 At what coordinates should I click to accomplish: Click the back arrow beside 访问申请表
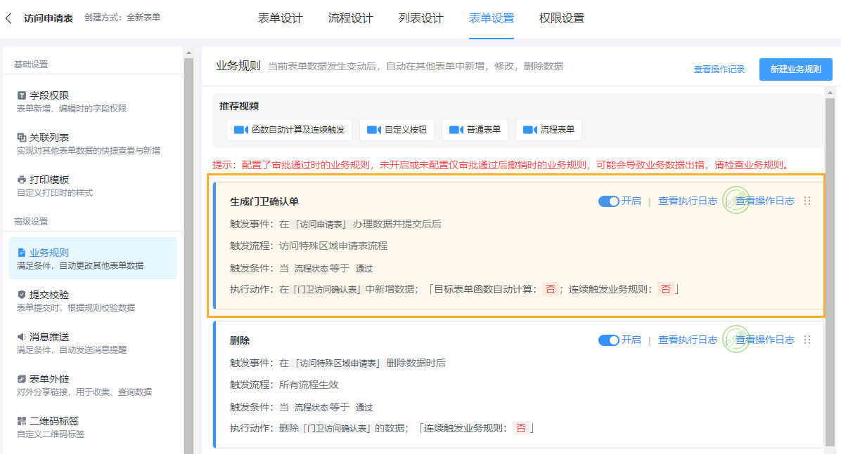pos(8,18)
